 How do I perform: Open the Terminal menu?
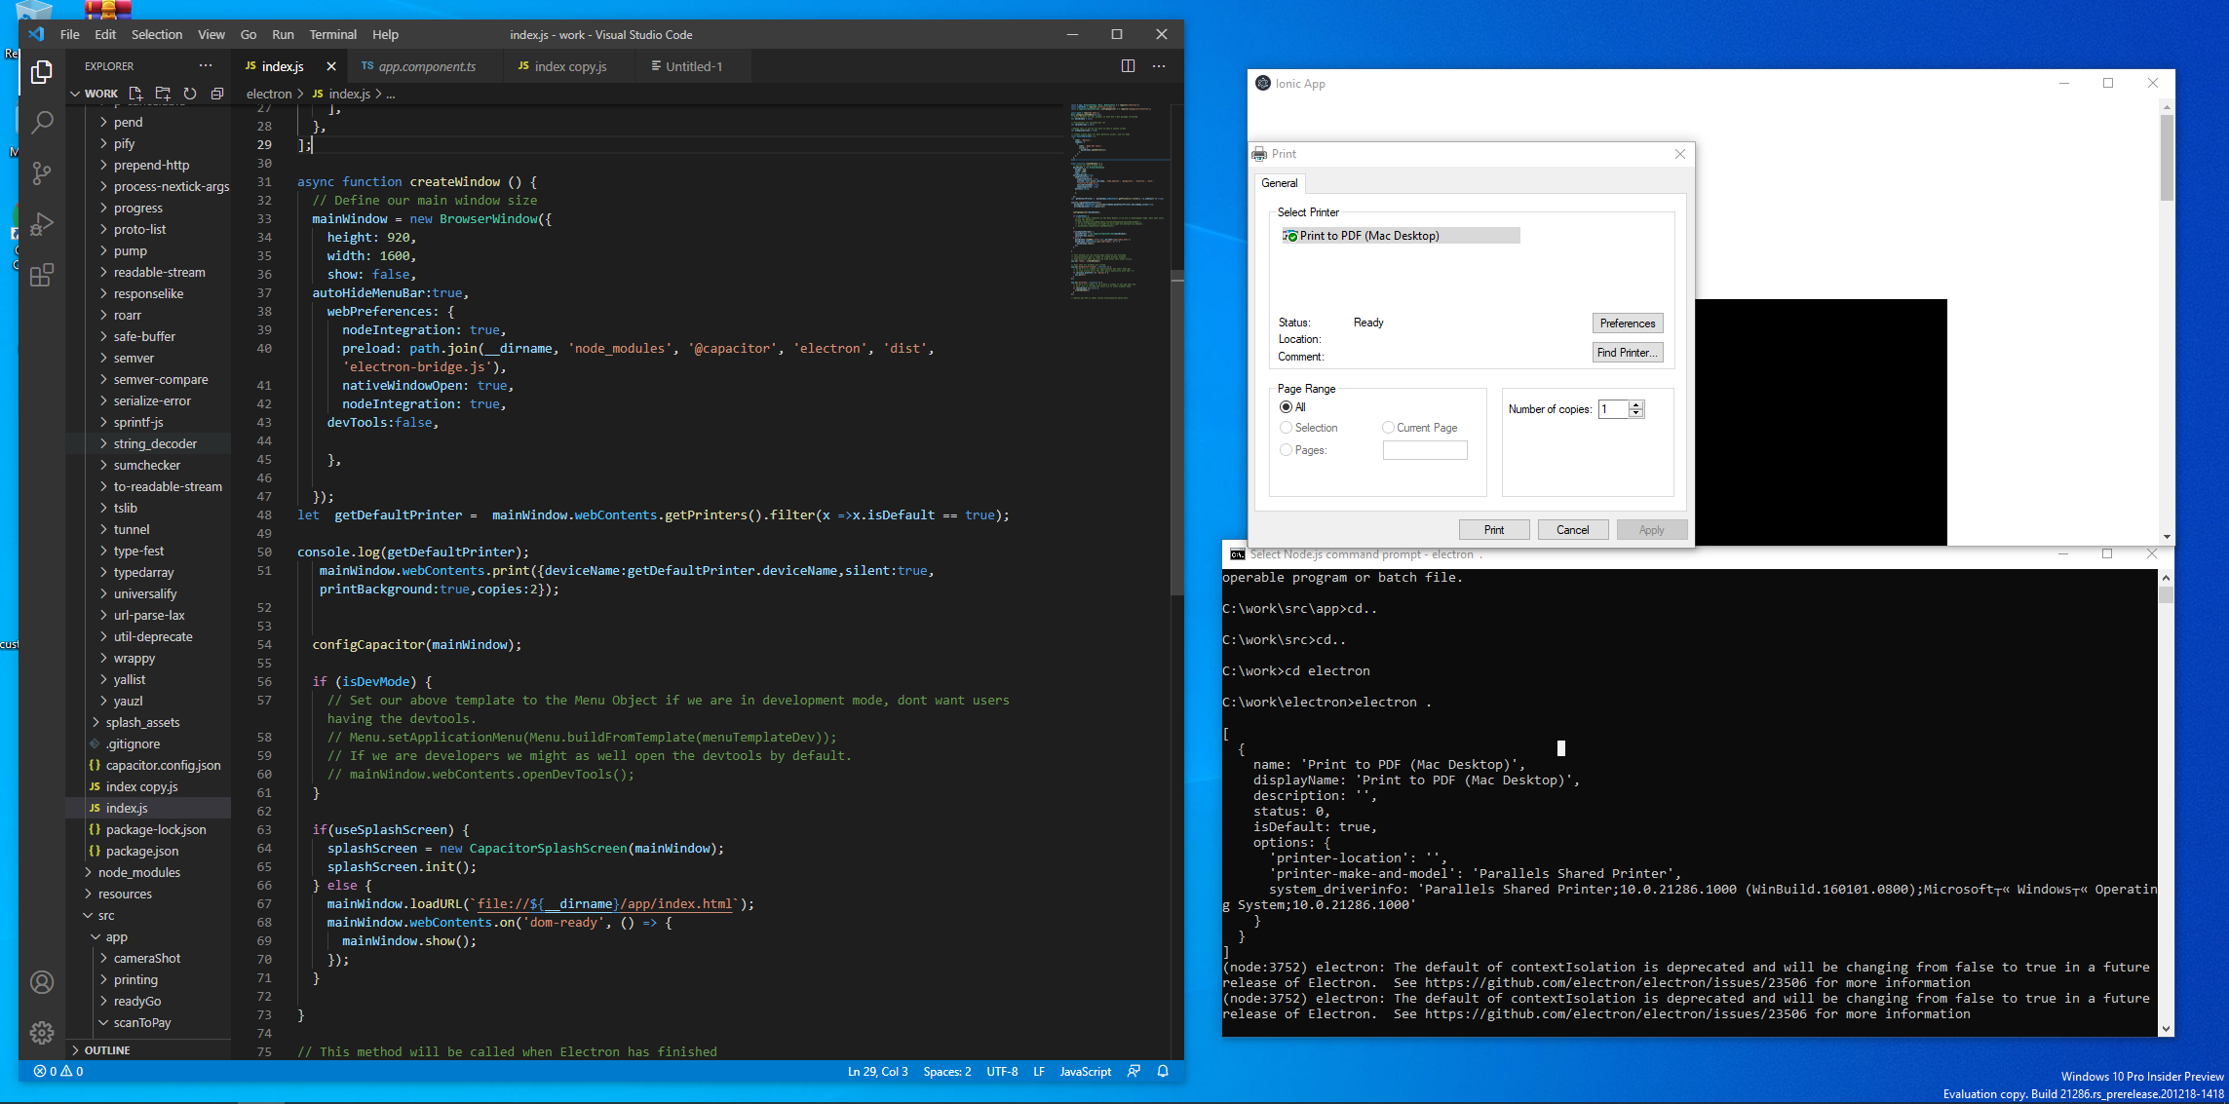(x=332, y=34)
